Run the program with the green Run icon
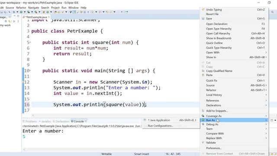The image size is (277, 156). click(x=21, y=12)
